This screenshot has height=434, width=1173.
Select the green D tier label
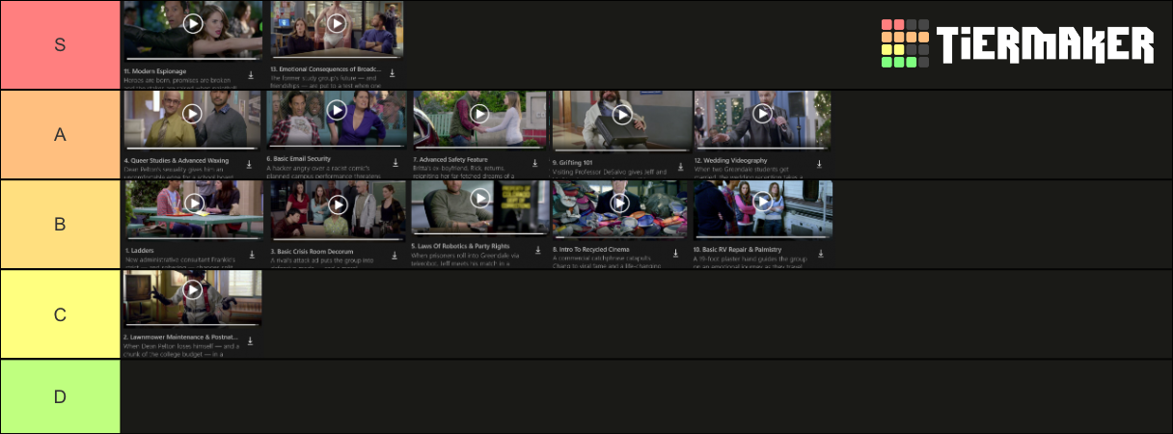click(x=60, y=396)
